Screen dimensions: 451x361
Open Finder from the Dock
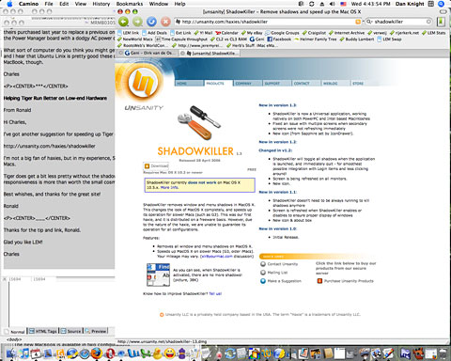(x=11, y=353)
